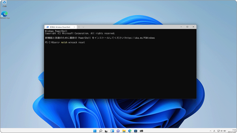This screenshot has height=133, width=237.
Task: Open the Widgets panel
Action: click(112, 131)
